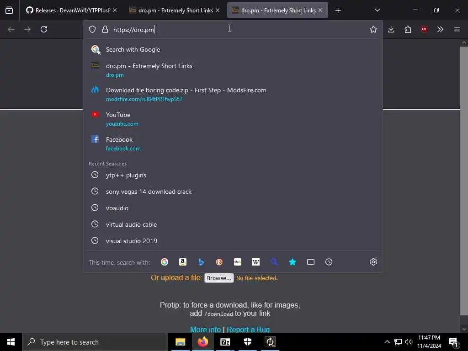View site security lock info
468x351 pixels.
(105, 29)
